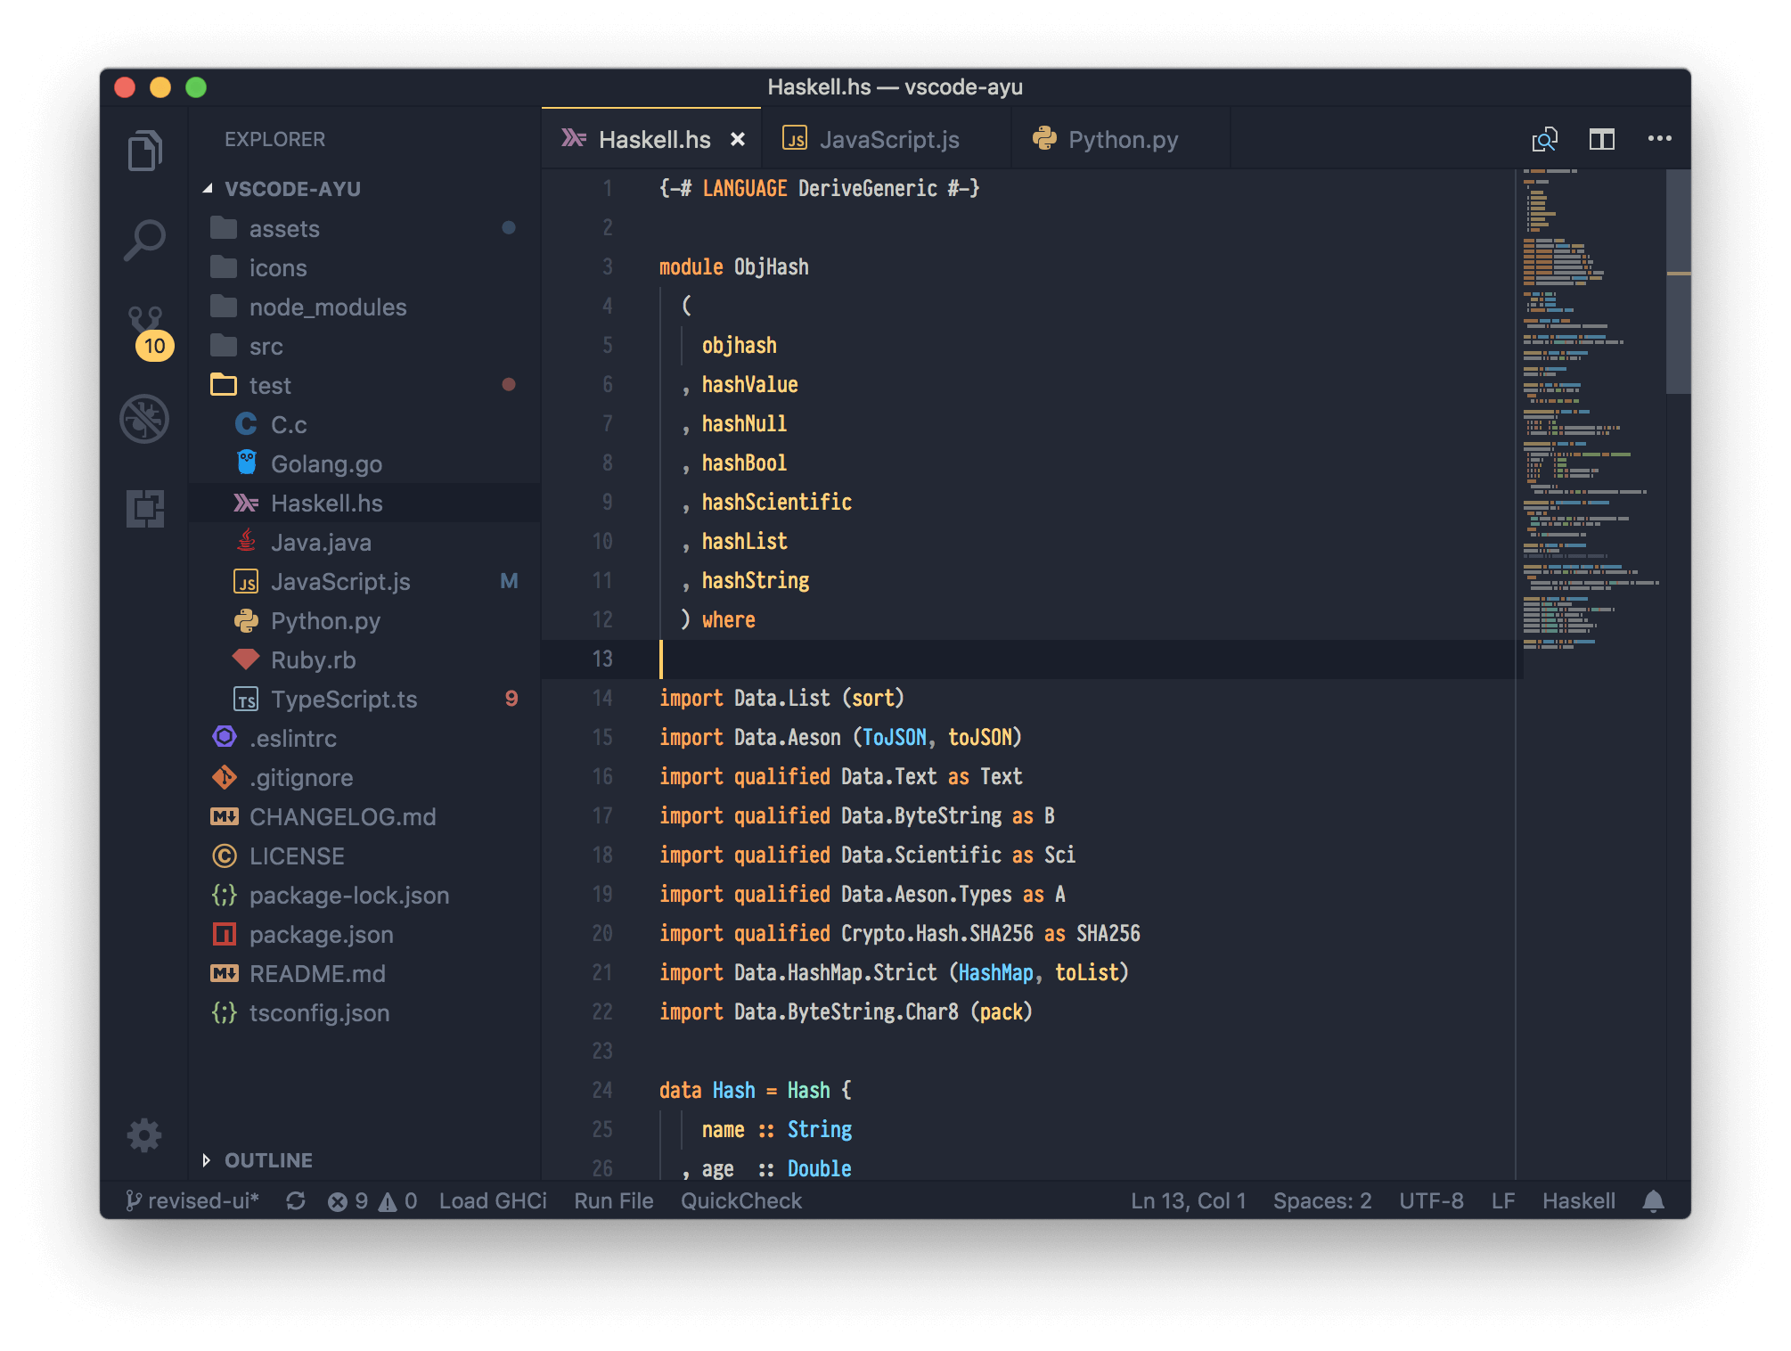The image size is (1791, 1351).
Task: Open the Search view icon
Action: click(144, 240)
